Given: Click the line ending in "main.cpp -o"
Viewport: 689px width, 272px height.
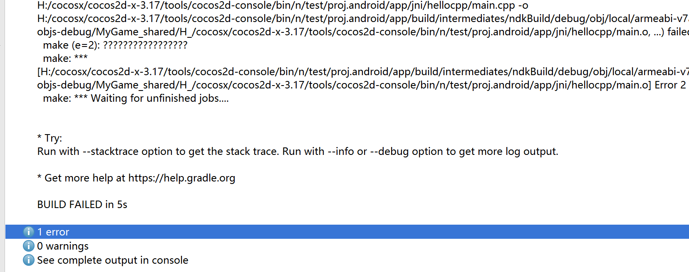Looking at the screenshot, I should click(x=283, y=6).
